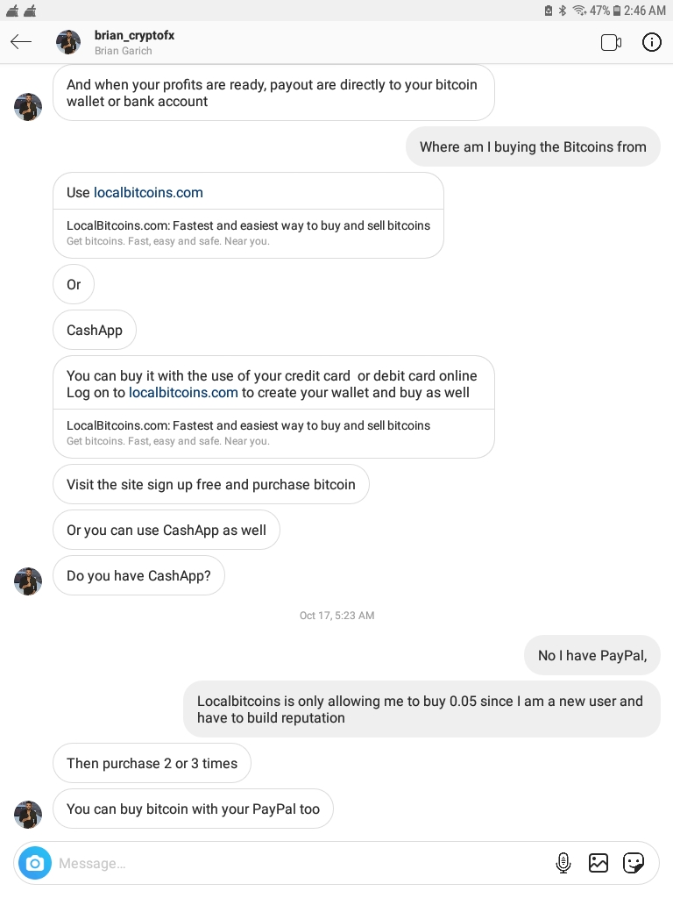Tap the battery status indicator
The width and height of the screenshot is (673, 898).
(x=617, y=11)
